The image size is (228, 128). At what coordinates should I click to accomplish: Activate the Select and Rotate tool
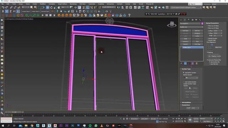51,7
